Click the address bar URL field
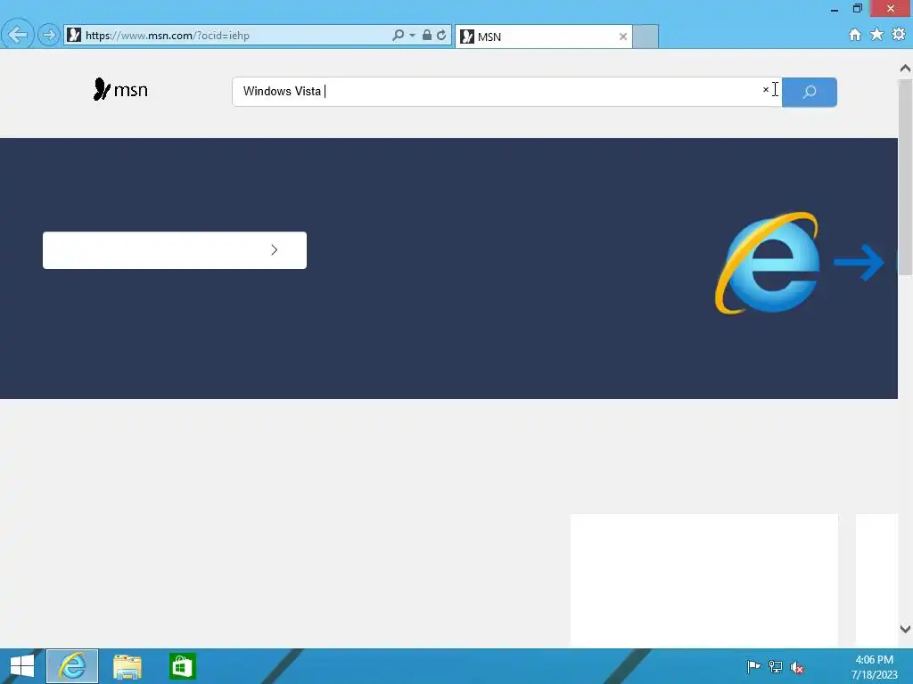This screenshot has height=684, width=913. click(x=227, y=36)
